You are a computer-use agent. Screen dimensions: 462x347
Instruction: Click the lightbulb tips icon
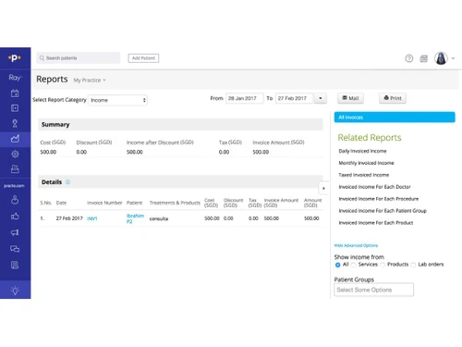tap(15, 291)
